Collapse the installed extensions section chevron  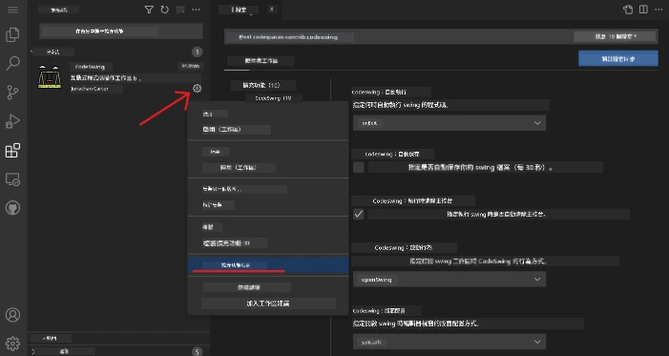click(32, 52)
